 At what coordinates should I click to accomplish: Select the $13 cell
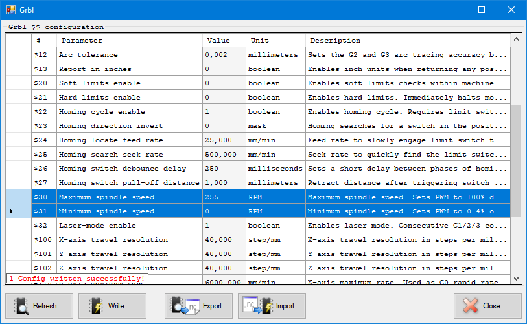(x=44, y=69)
